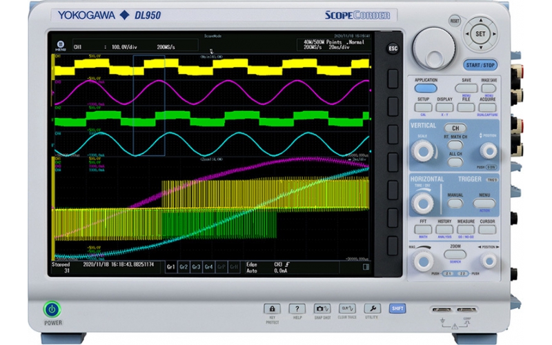Open the SETUP menu key
This screenshot has height=345, width=552.
tap(423, 108)
